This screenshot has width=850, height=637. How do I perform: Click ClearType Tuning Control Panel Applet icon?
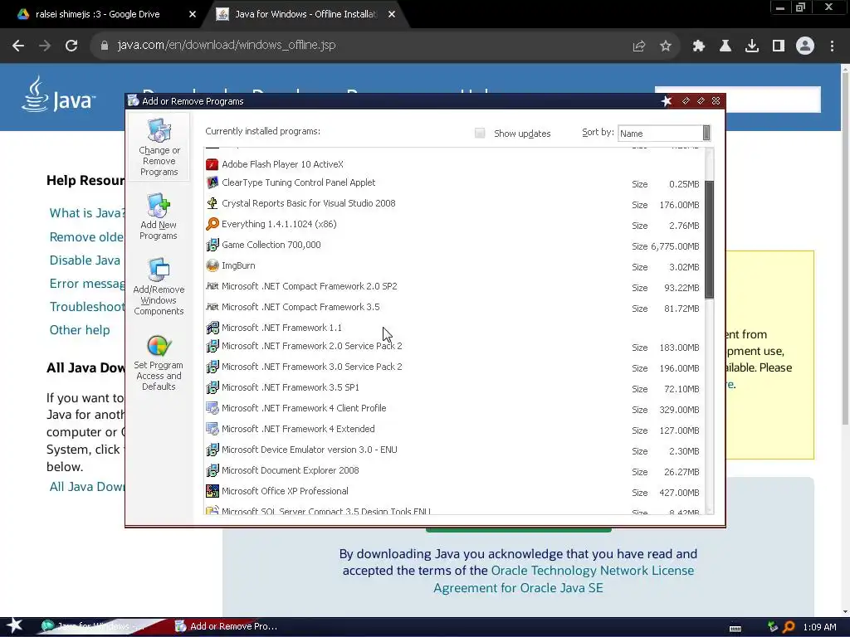pyautogui.click(x=212, y=183)
